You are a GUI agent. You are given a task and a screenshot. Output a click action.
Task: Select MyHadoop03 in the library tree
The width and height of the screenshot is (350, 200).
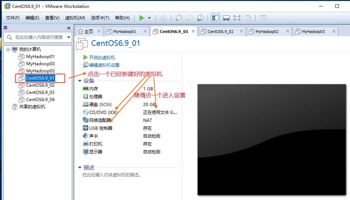point(40,63)
